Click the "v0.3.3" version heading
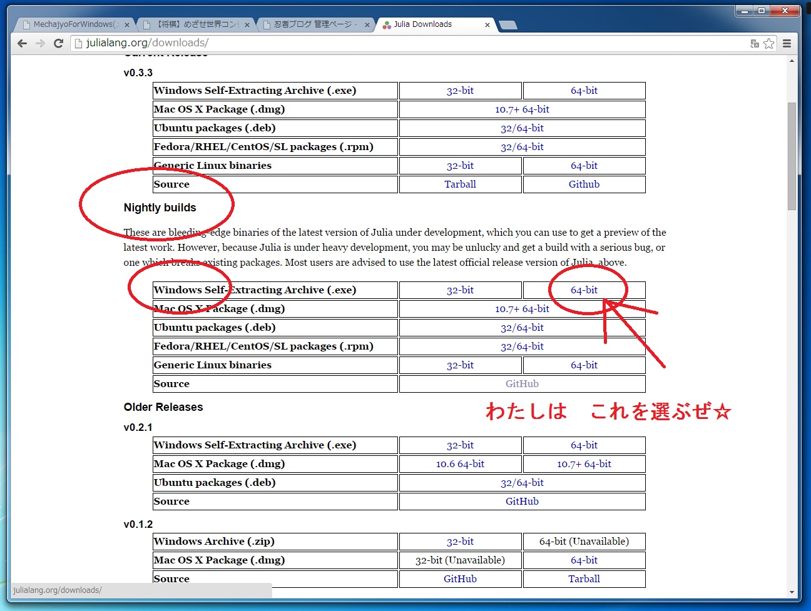This screenshot has width=811, height=611. click(x=138, y=73)
